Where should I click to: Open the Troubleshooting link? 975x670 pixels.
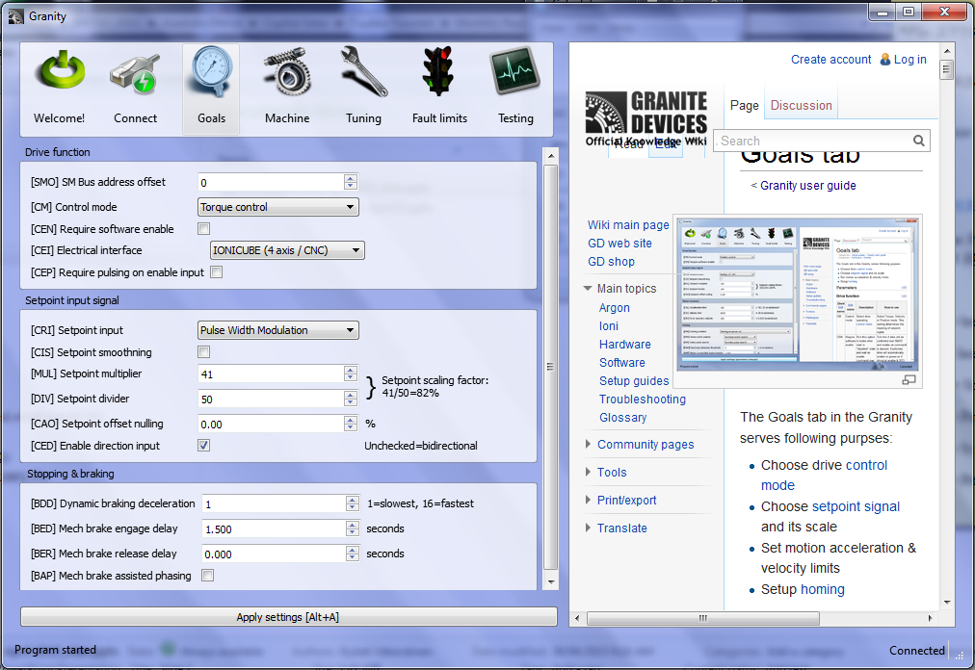[x=643, y=399]
